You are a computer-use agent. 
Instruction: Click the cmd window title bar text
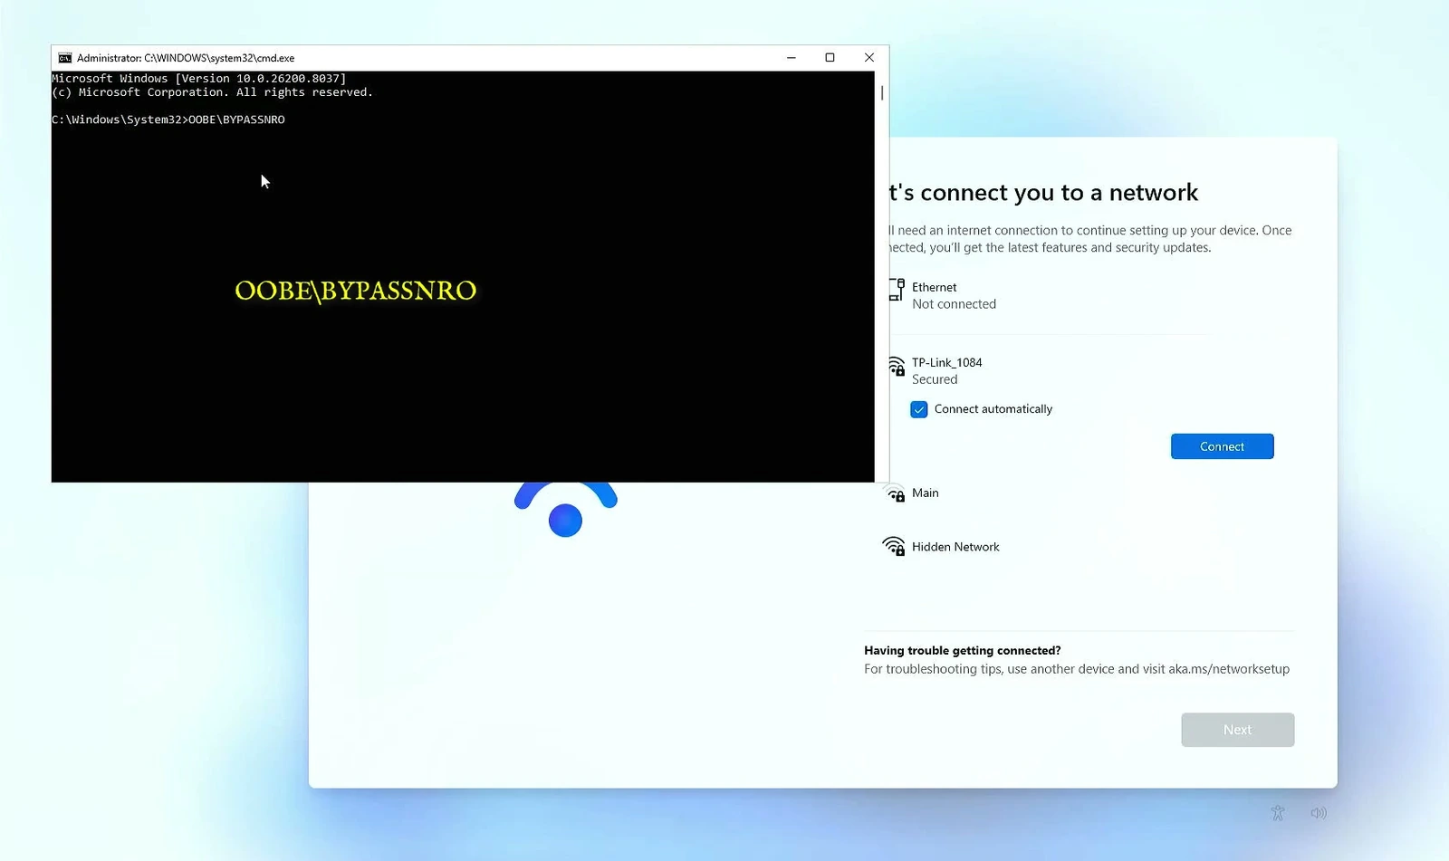186,58
